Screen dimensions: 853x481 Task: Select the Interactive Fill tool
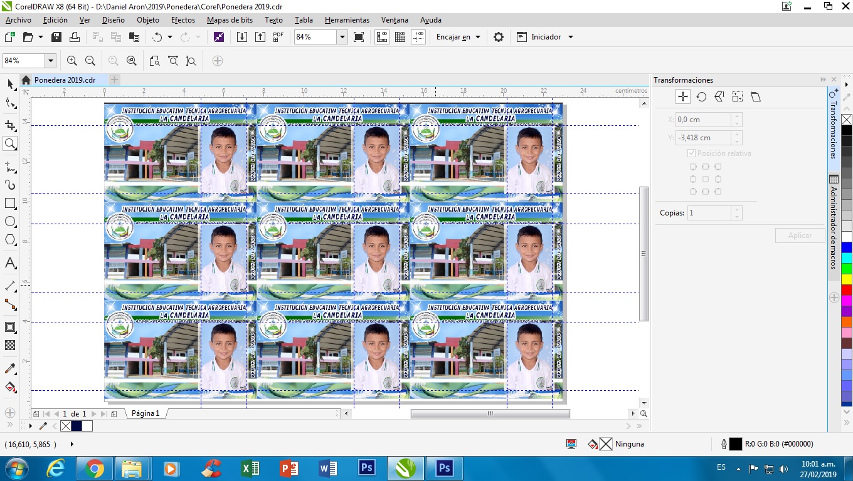click(x=11, y=387)
